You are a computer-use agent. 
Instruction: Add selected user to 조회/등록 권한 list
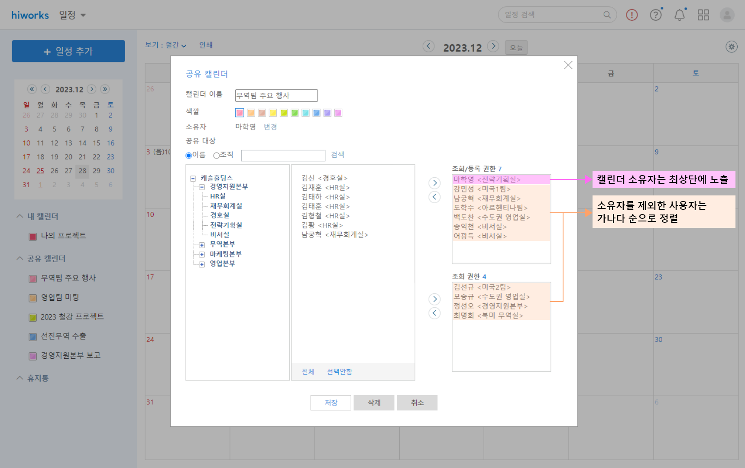point(434,183)
